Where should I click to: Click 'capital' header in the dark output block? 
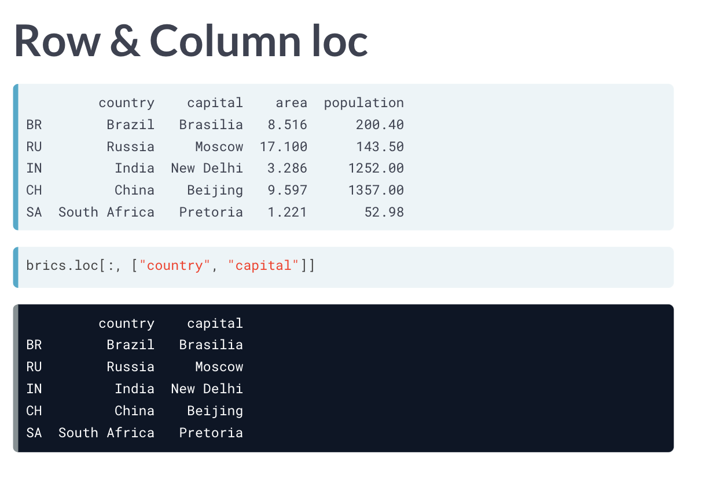point(215,324)
